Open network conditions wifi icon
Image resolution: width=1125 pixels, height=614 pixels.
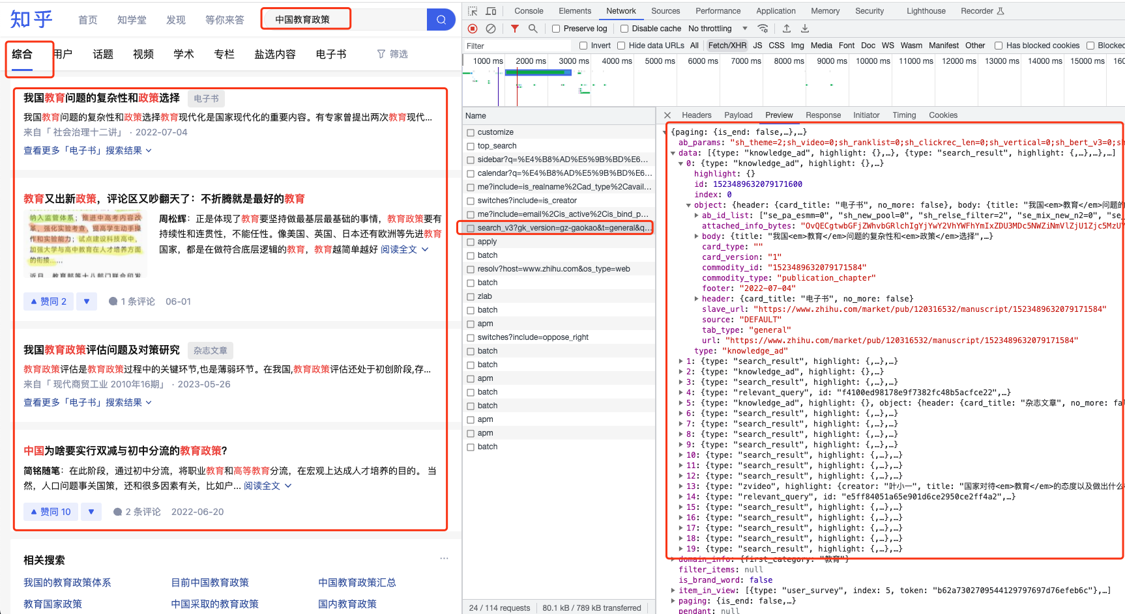pos(763,29)
